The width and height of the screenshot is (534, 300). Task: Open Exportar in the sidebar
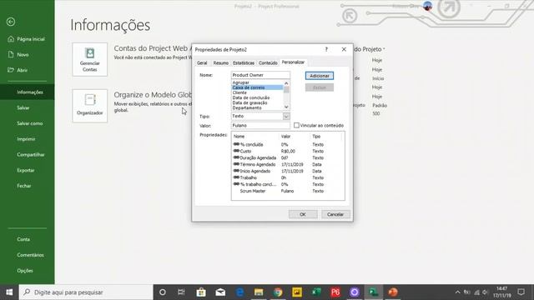coord(26,170)
